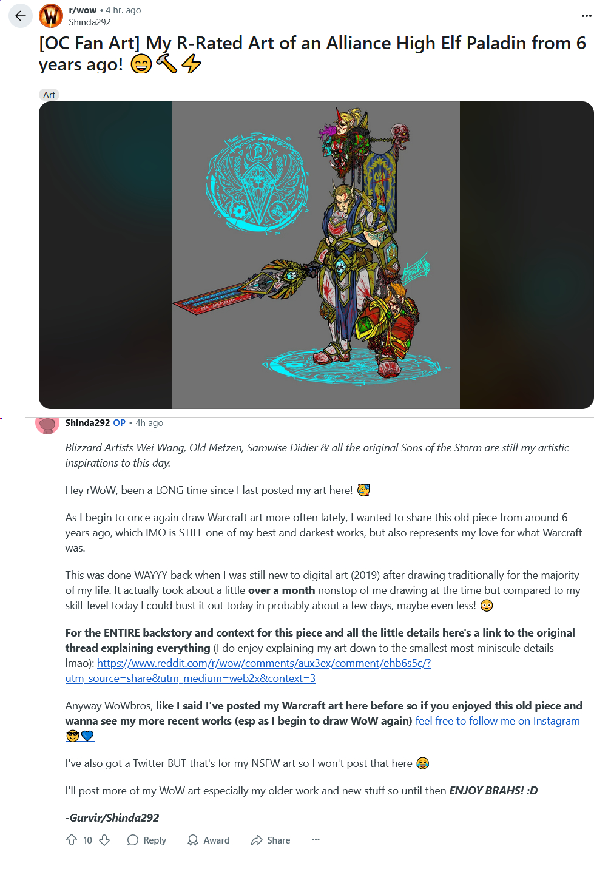Click the dark blurred left image margin

(x=106, y=255)
